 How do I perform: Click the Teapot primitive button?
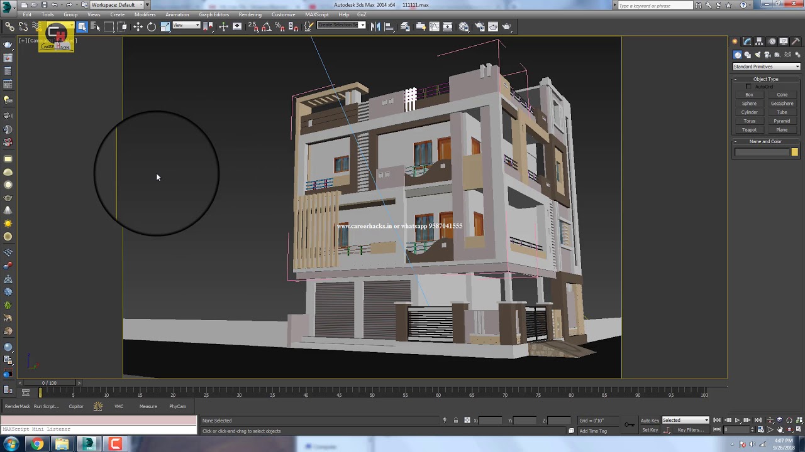pyautogui.click(x=749, y=130)
